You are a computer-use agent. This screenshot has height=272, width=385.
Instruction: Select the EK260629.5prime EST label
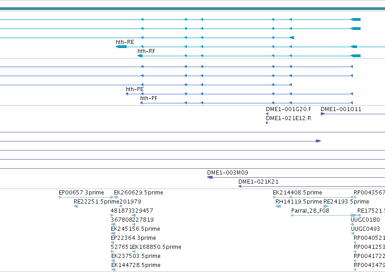[138, 193]
